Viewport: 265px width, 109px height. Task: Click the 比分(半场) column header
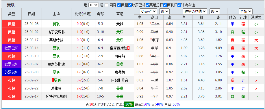(x=83, y=14)
